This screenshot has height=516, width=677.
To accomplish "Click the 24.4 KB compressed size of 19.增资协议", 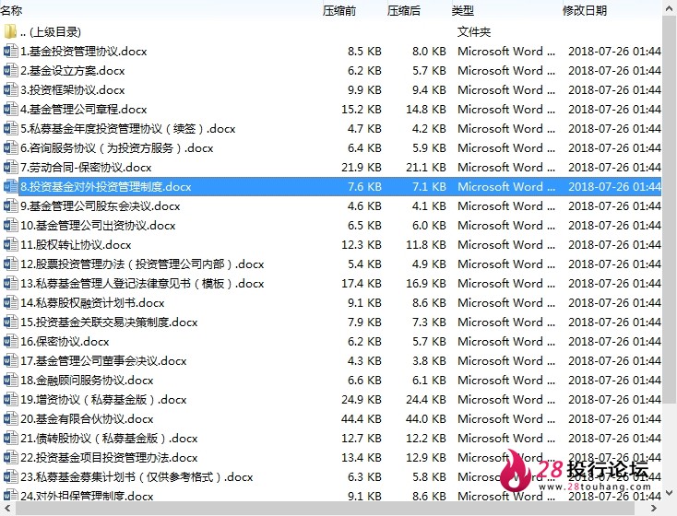I will tap(426, 399).
